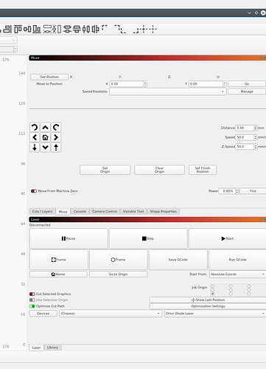This screenshot has width=266, height=369.
Task: Click the Power percentage stepper arrows
Action: point(237,191)
